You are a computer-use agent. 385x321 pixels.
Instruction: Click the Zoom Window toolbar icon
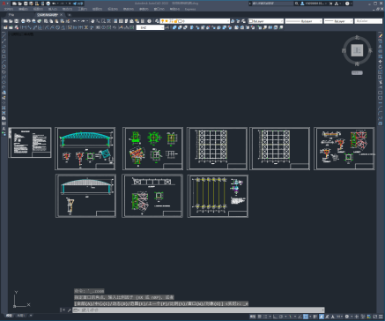103,21
